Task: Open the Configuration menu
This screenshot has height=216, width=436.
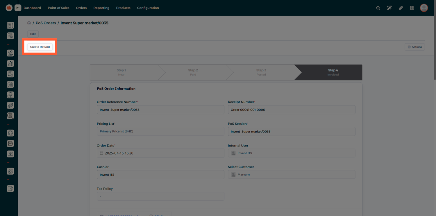Action: 148,8
